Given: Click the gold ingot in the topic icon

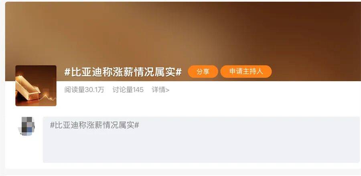Looking at the screenshot, I should (27, 88).
